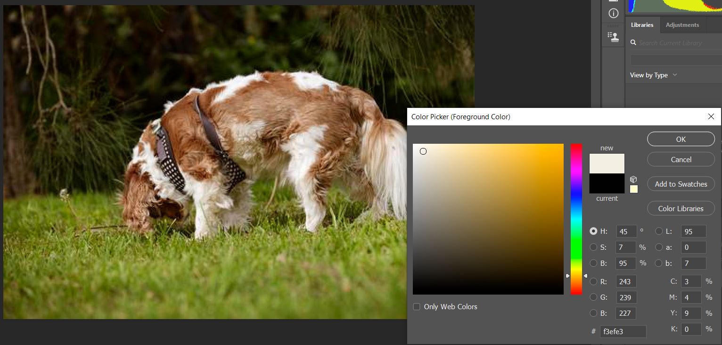This screenshot has height=345, width=722.
Task: Open the Clone Source stamp panel icon
Action: click(613, 37)
